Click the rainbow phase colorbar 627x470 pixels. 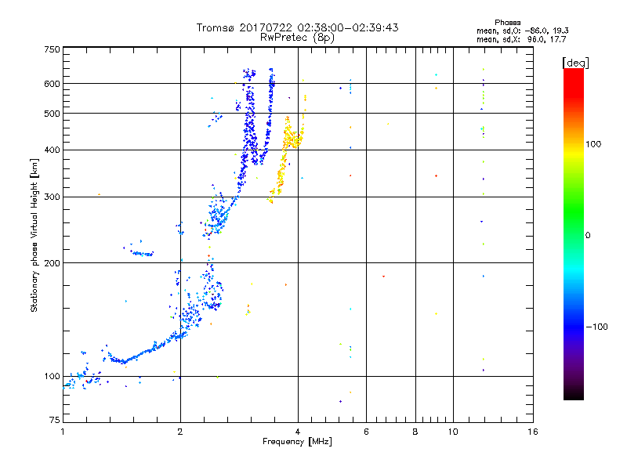pyautogui.click(x=574, y=233)
